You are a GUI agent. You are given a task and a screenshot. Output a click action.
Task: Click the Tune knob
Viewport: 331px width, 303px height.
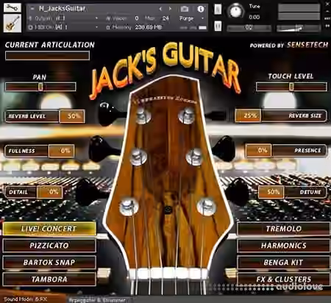click(235, 11)
